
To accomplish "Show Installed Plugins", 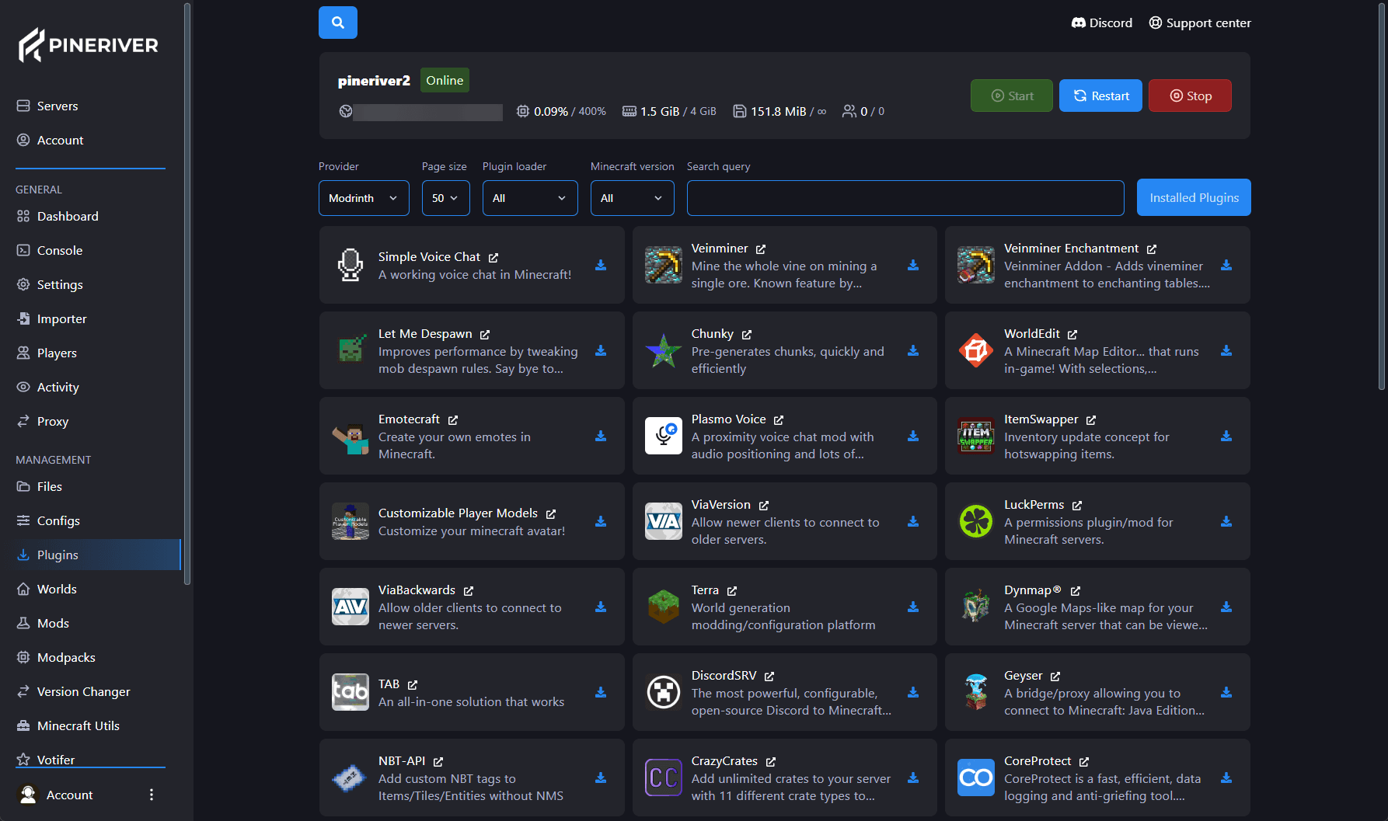I will (x=1194, y=197).
